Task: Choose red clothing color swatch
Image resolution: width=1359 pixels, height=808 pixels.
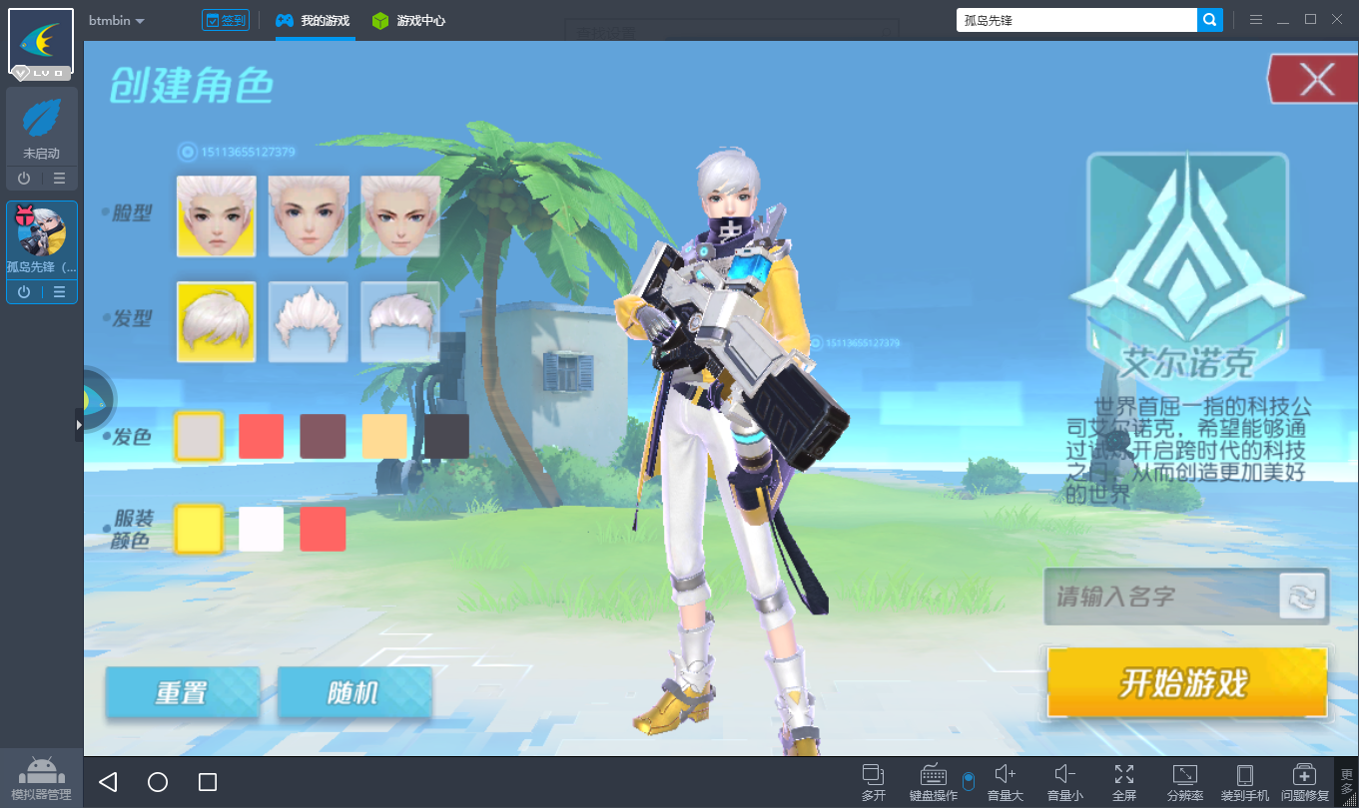Action: [323, 529]
